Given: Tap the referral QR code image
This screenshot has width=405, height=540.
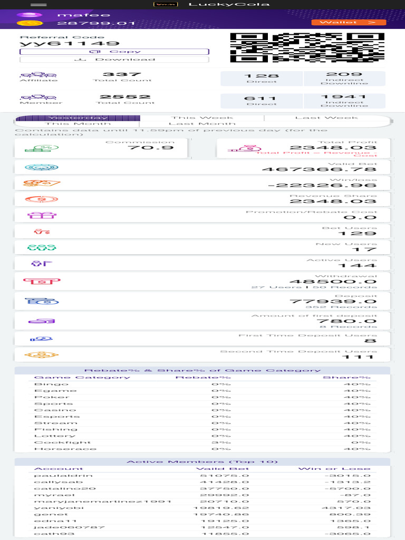Looking at the screenshot, I should tap(307, 47).
